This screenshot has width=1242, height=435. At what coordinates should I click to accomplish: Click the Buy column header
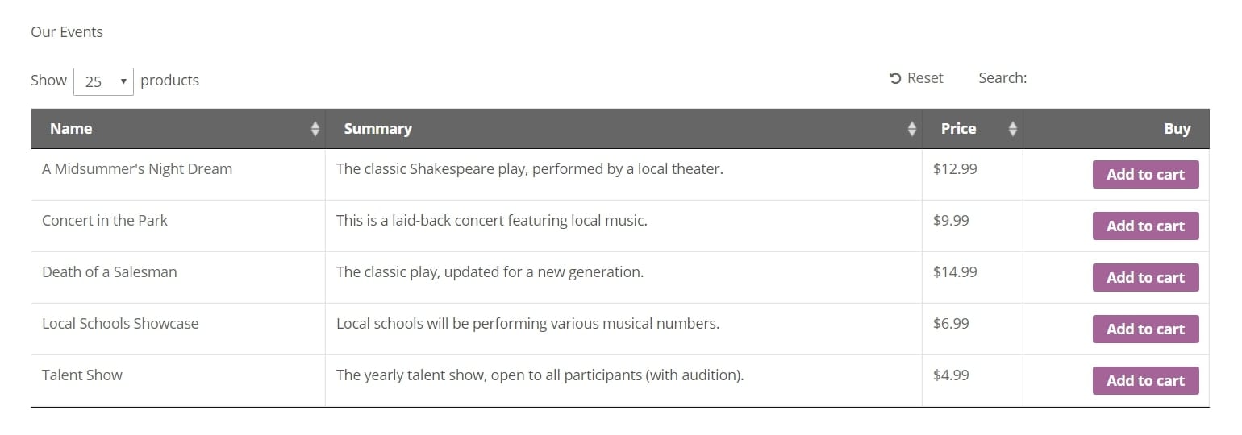[x=1177, y=129]
